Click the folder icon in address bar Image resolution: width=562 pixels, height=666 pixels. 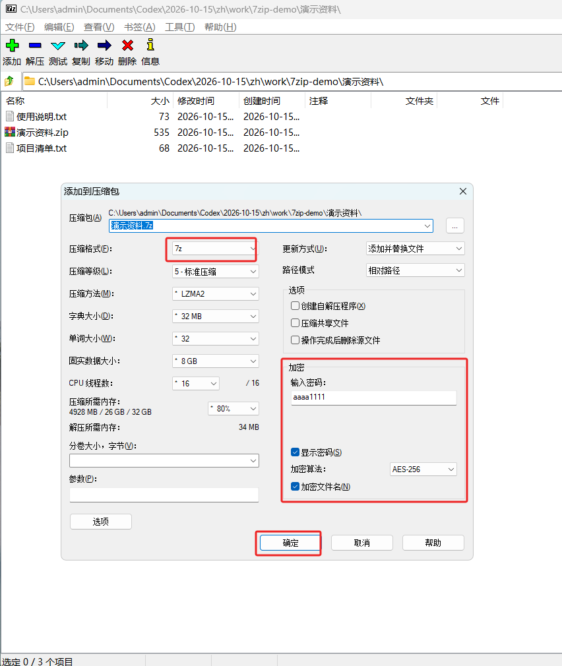[29, 80]
